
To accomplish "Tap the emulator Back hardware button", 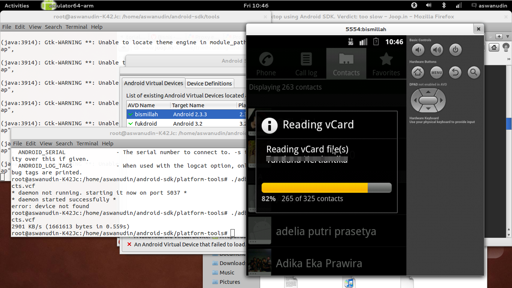I will [x=455, y=72].
